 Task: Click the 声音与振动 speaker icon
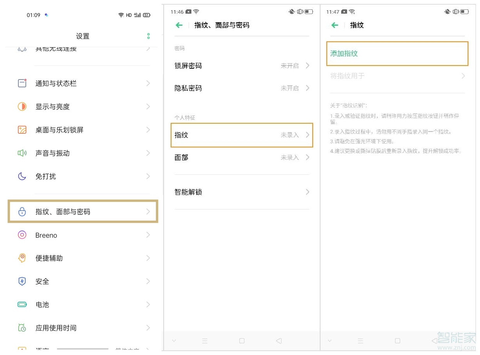[22, 153]
